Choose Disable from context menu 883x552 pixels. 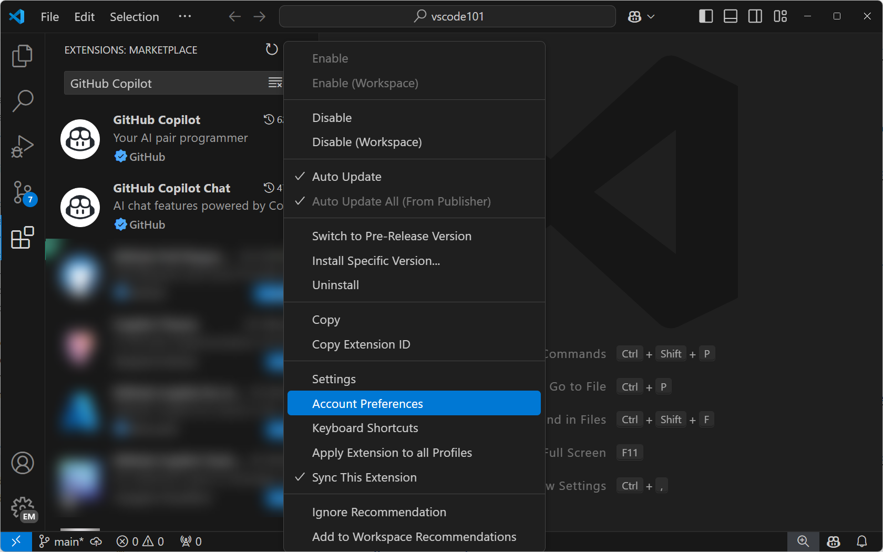coord(414,118)
